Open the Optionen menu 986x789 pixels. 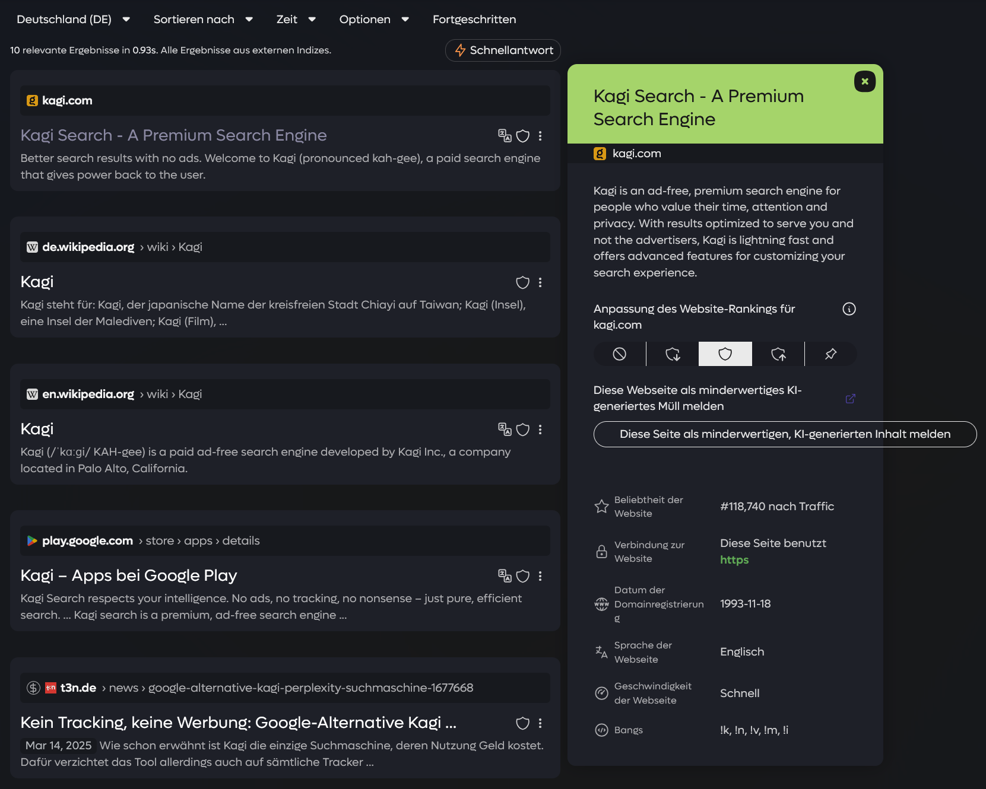374,20
